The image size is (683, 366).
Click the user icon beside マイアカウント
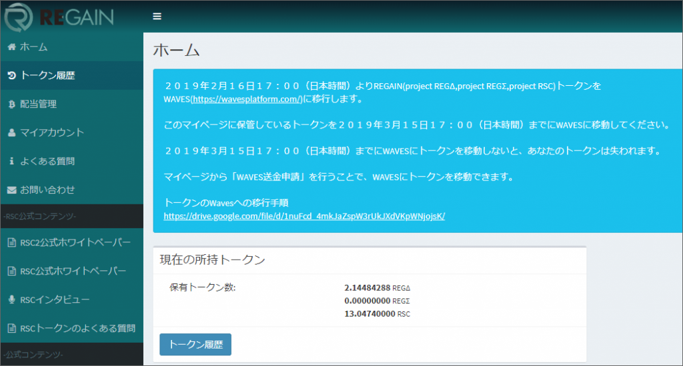12,132
